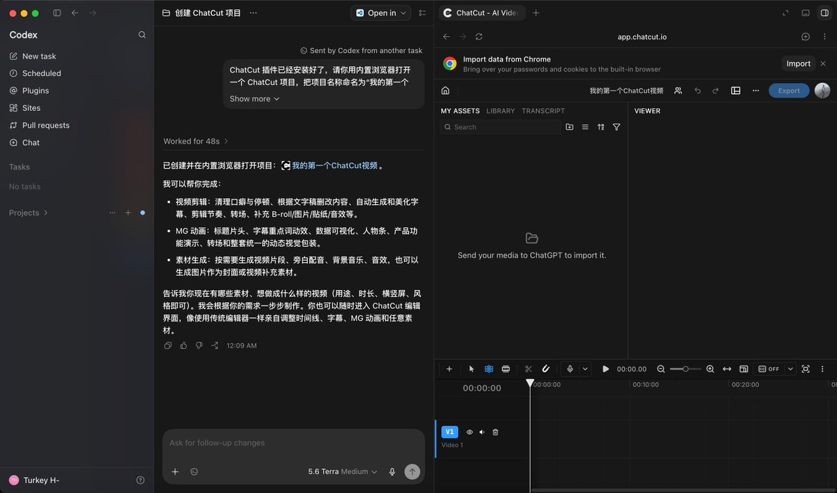The height and width of the screenshot is (493, 837).
Task: Open a new browser tab with the plus
Action: [536, 13]
